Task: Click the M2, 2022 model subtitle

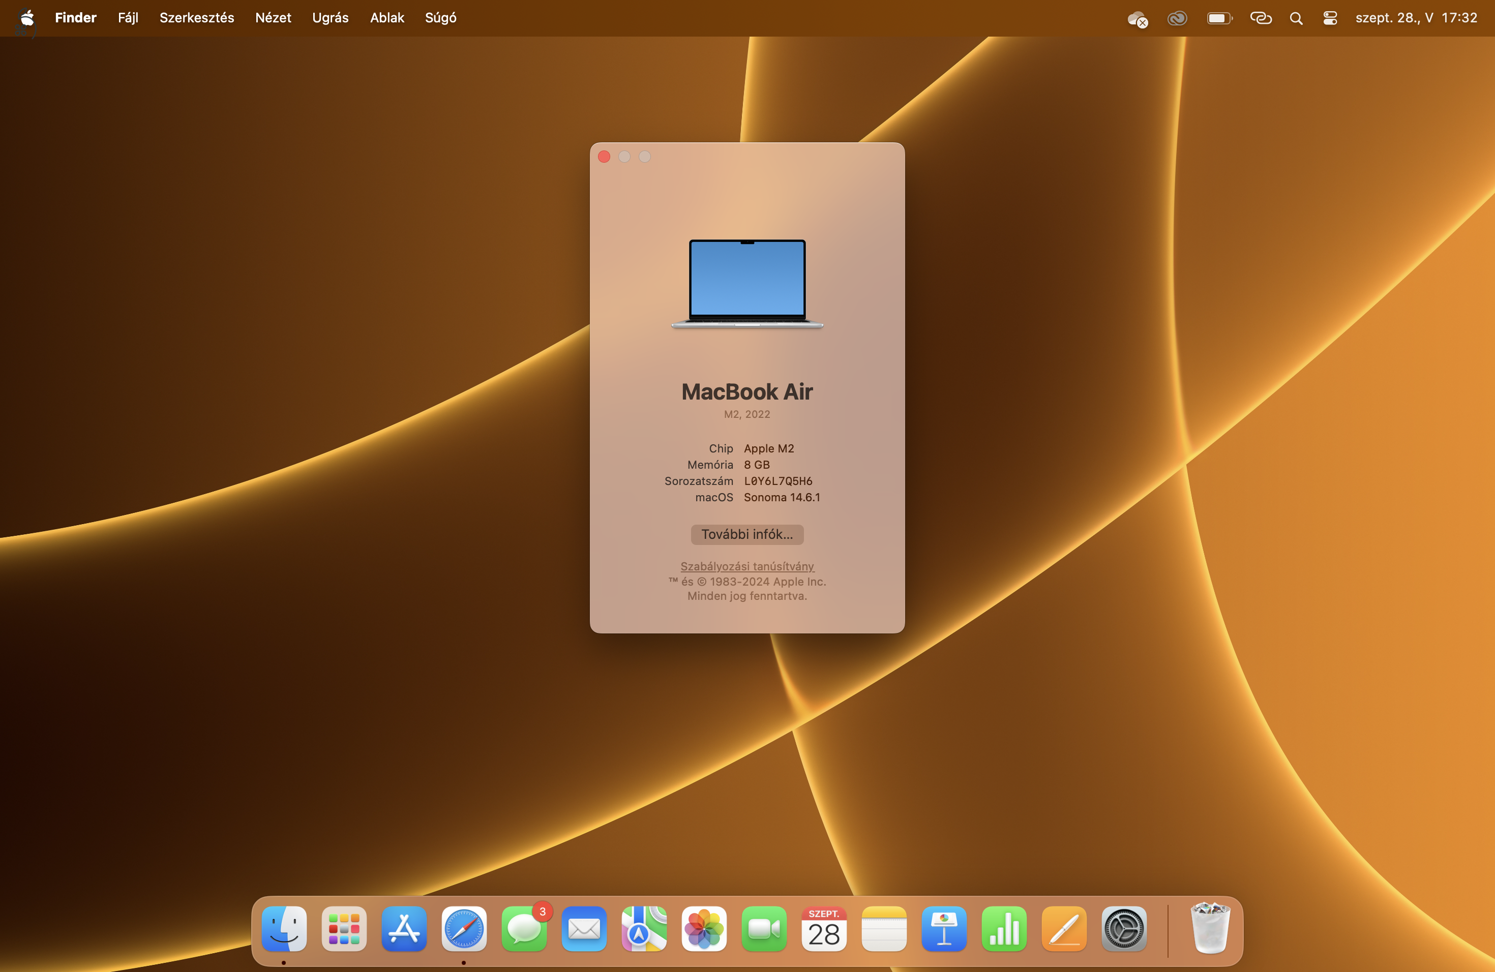Action: tap(747, 414)
